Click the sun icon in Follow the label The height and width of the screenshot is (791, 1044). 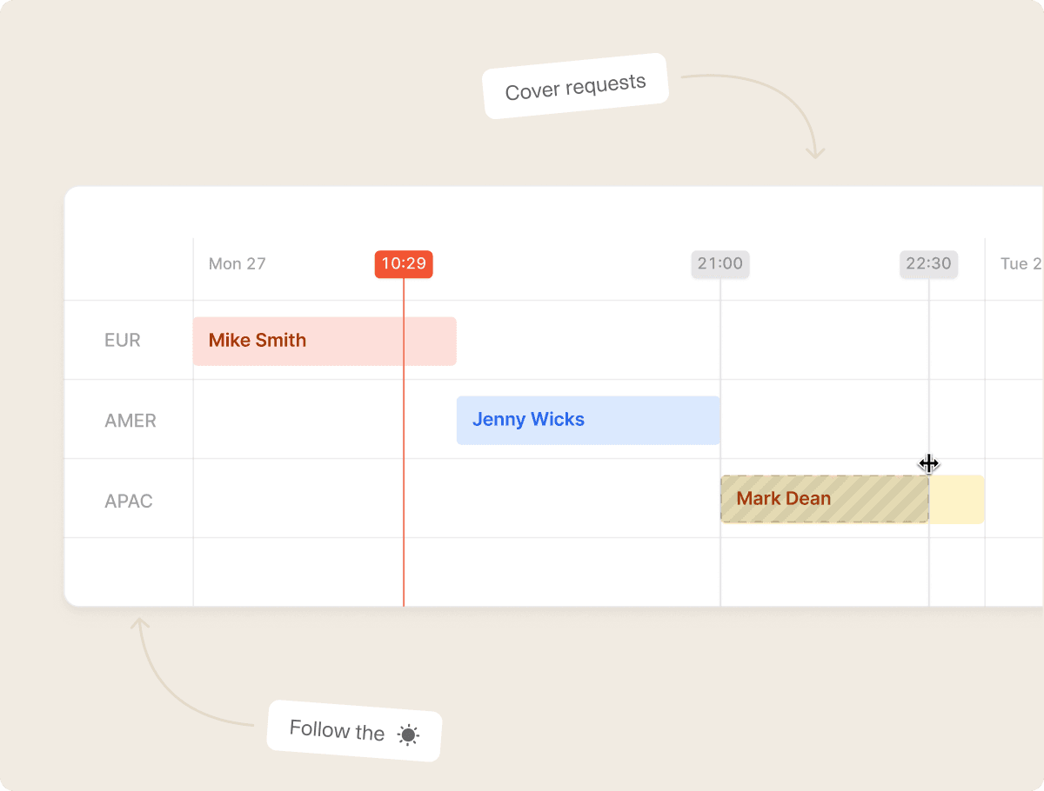(x=408, y=735)
